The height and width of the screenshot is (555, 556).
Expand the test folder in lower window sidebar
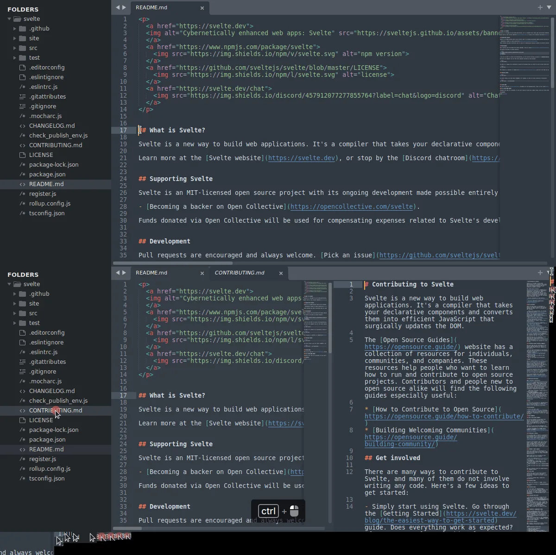(15, 323)
